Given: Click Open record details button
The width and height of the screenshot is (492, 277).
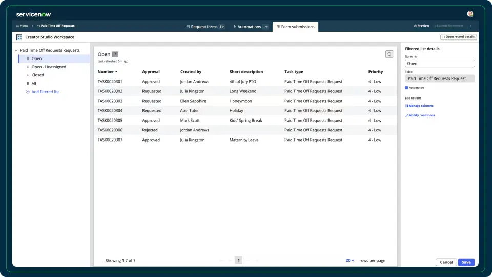Looking at the screenshot, I should (x=458, y=37).
